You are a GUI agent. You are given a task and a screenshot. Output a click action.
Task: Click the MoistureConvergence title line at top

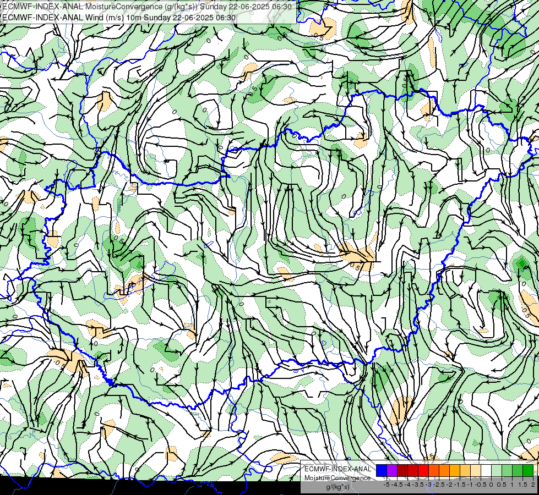coord(147,7)
